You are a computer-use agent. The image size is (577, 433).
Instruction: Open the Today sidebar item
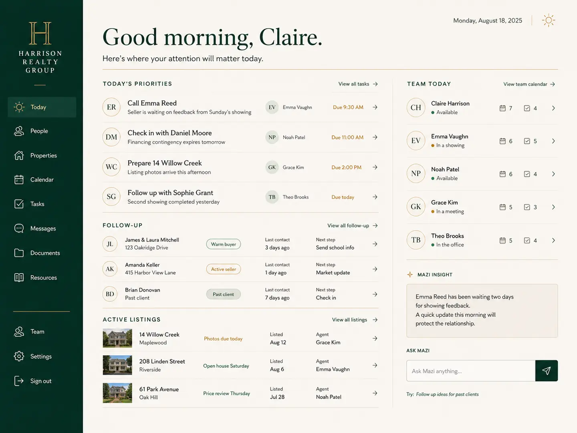tap(42, 107)
